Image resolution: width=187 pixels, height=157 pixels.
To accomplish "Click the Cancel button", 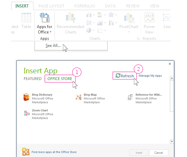I will 159,153.
